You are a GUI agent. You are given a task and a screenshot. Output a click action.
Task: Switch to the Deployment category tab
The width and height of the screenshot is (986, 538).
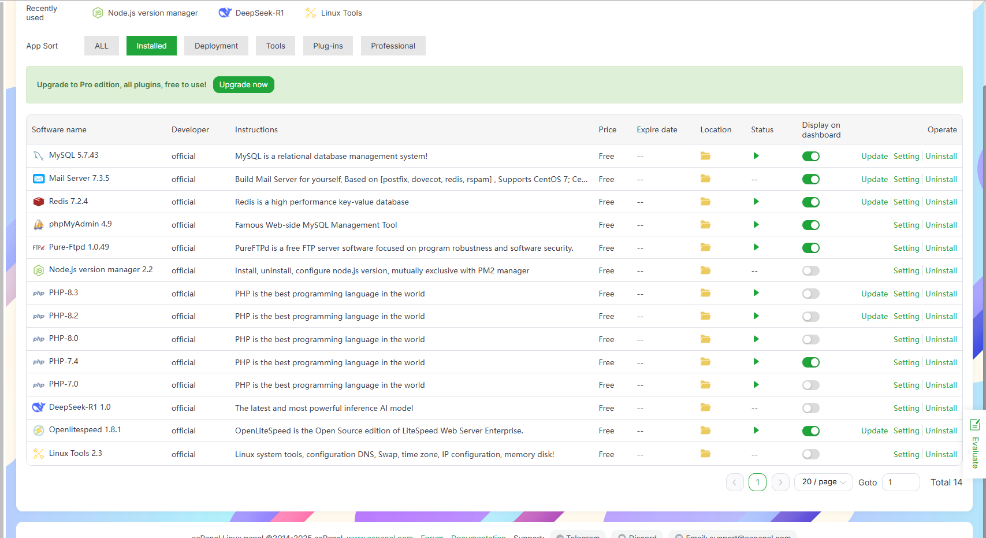(x=216, y=46)
